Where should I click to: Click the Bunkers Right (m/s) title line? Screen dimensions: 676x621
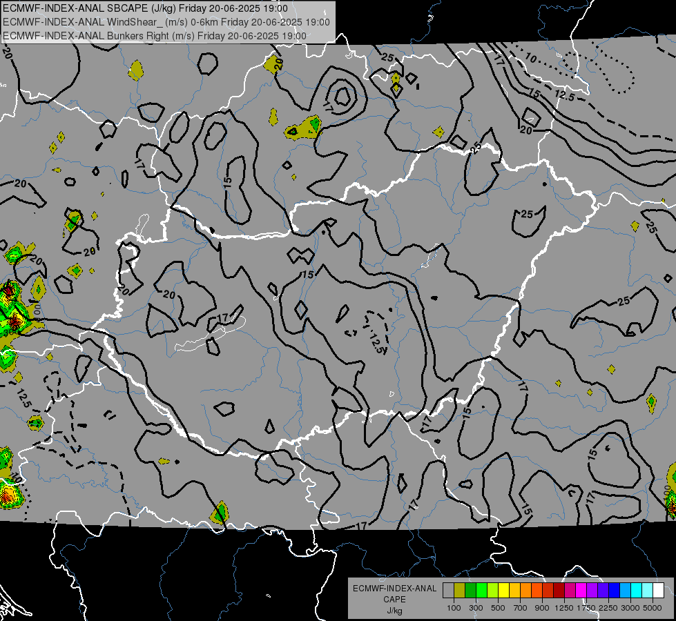point(155,36)
